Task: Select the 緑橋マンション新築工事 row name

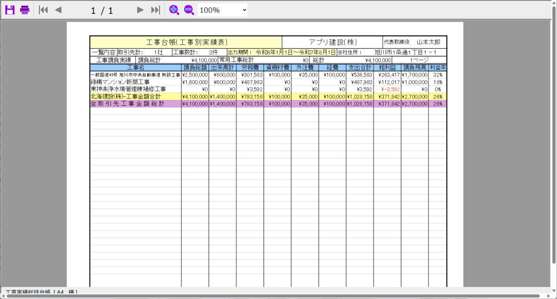Action: pos(120,82)
